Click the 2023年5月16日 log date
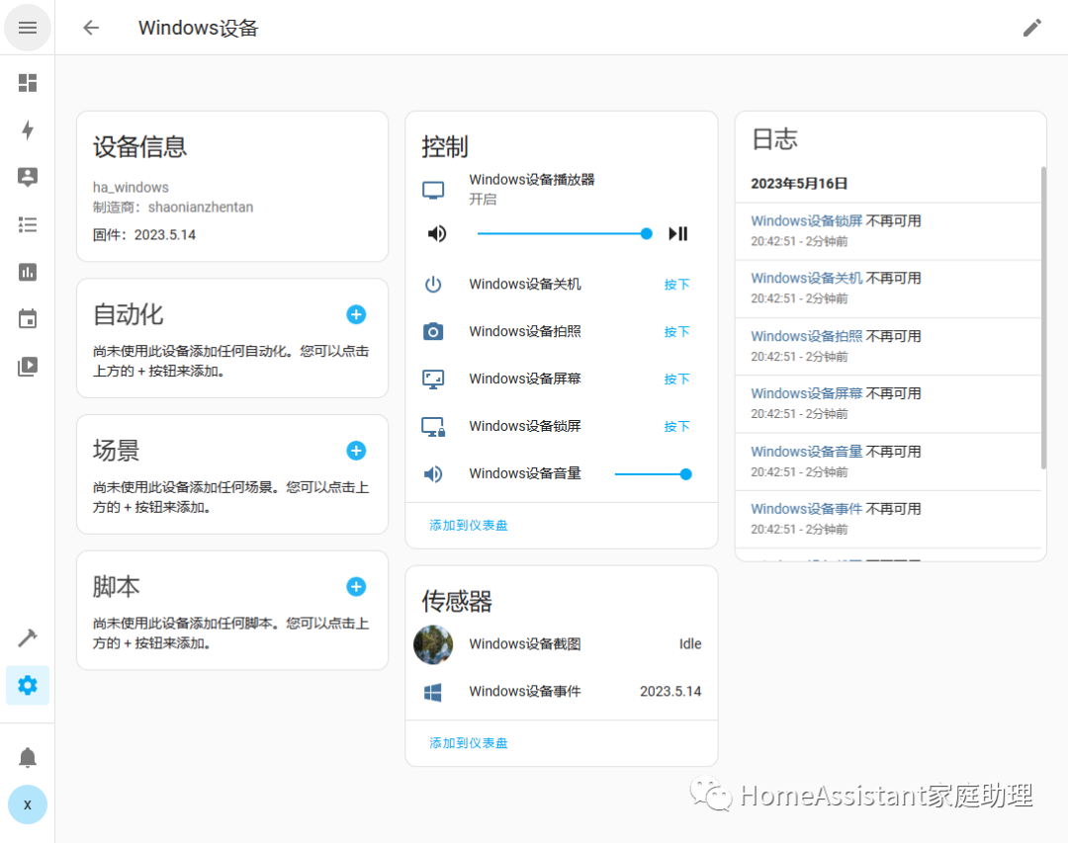Viewport: 1068px width, 843px height. 799,183
